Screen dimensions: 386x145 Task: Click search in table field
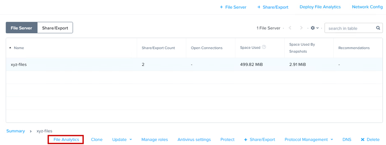coord(354,28)
